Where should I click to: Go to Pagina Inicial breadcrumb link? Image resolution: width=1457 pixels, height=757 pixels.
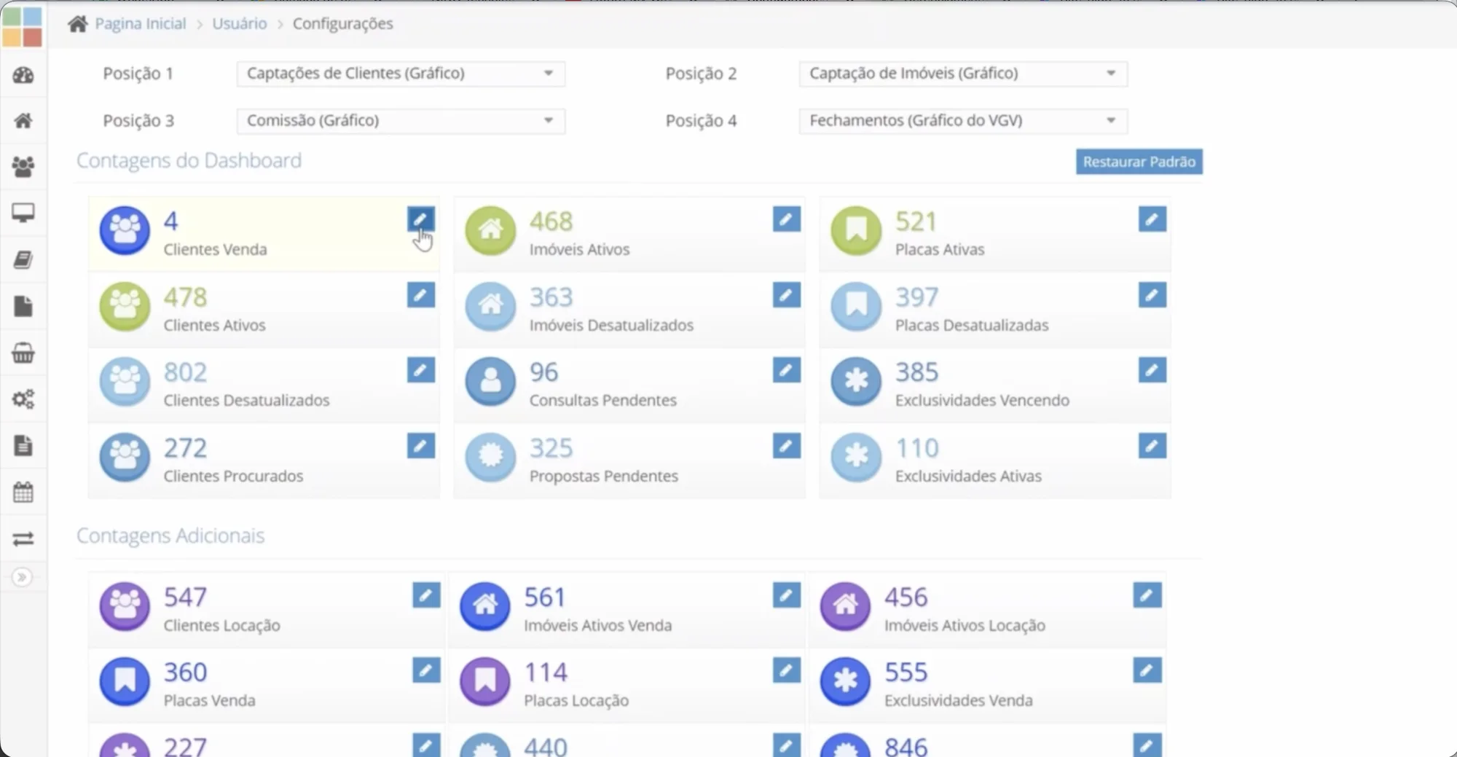point(141,24)
